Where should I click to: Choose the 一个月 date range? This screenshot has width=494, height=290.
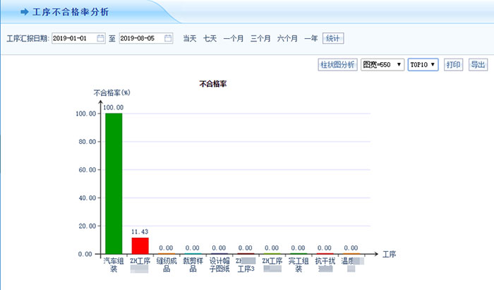tap(233, 38)
